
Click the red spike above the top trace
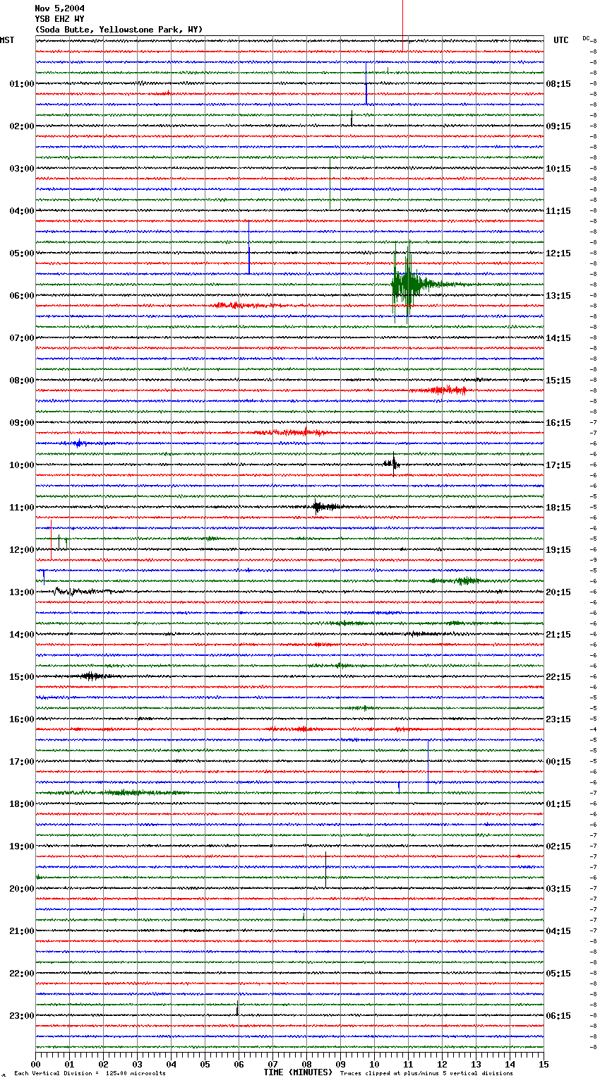click(x=402, y=25)
